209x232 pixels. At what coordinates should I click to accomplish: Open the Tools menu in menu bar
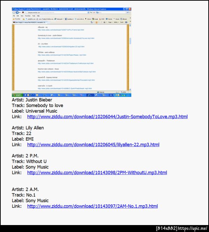(34, 16)
